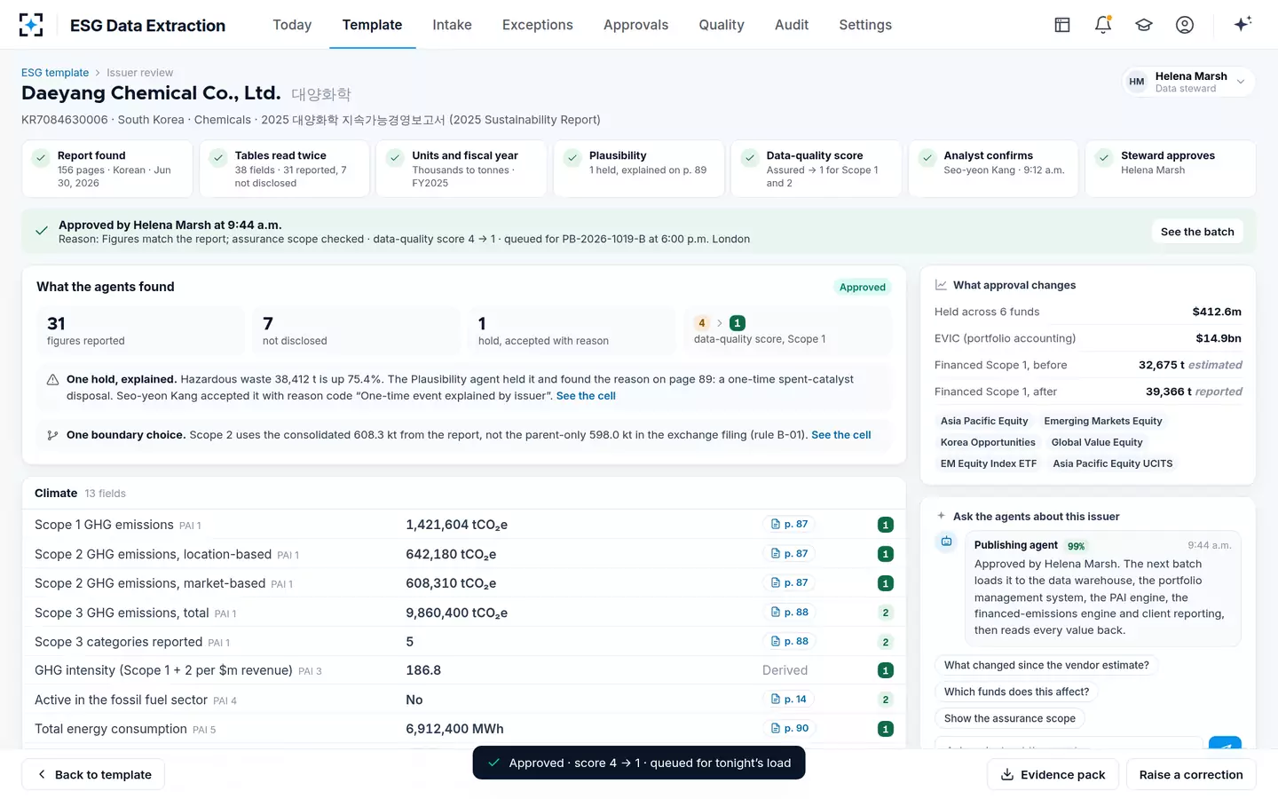Open page 88 source for Scope 3 total
This screenshot has width=1278, height=799.
click(x=790, y=613)
